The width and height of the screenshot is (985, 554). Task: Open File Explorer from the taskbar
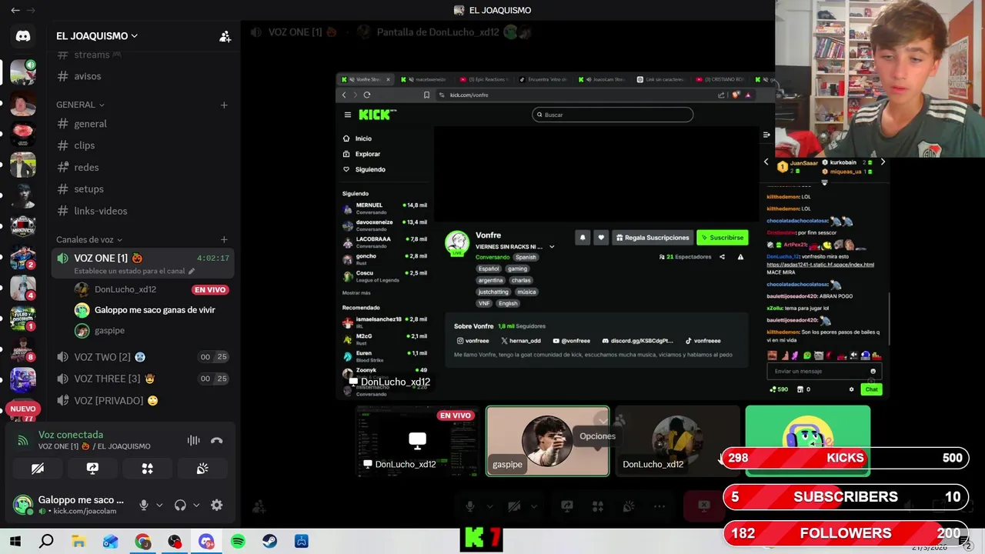point(78,542)
